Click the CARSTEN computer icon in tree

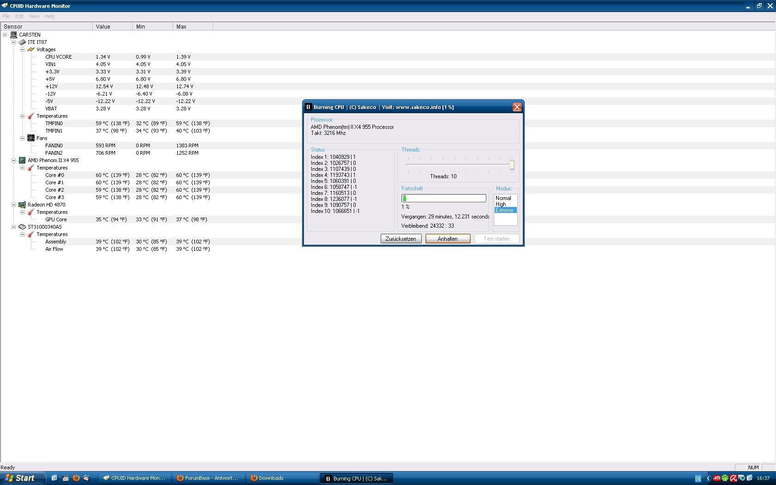tap(14, 35)
